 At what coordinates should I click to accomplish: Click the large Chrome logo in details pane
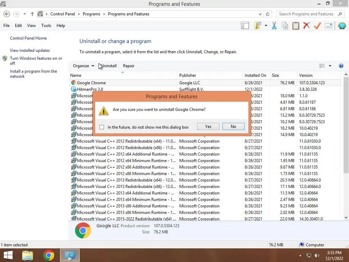pyautogui.click(x=83, y=230)
